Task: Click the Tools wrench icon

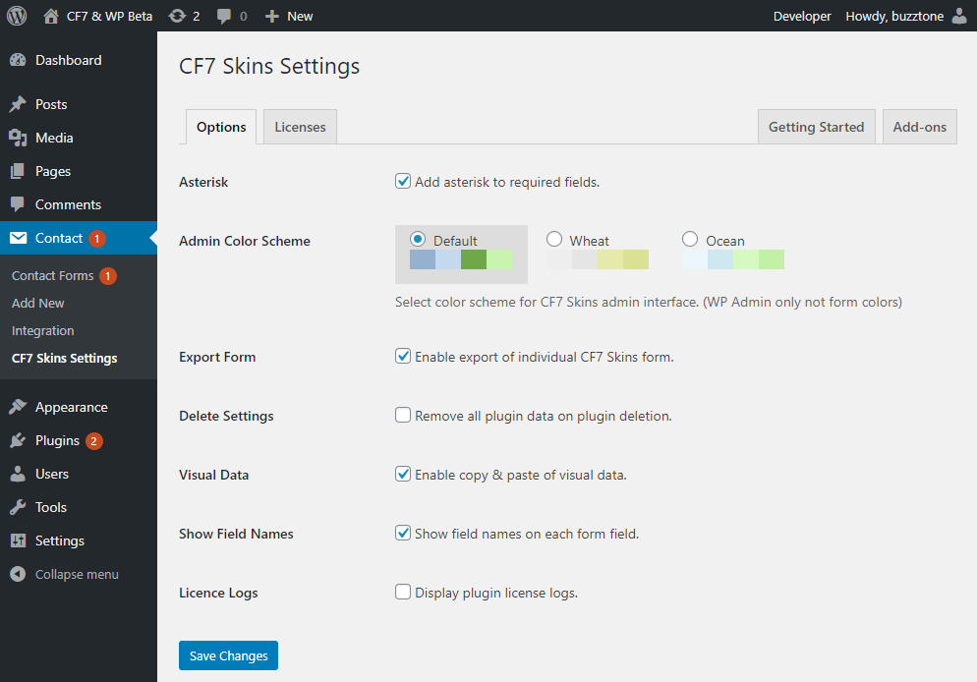Action: 18,507
